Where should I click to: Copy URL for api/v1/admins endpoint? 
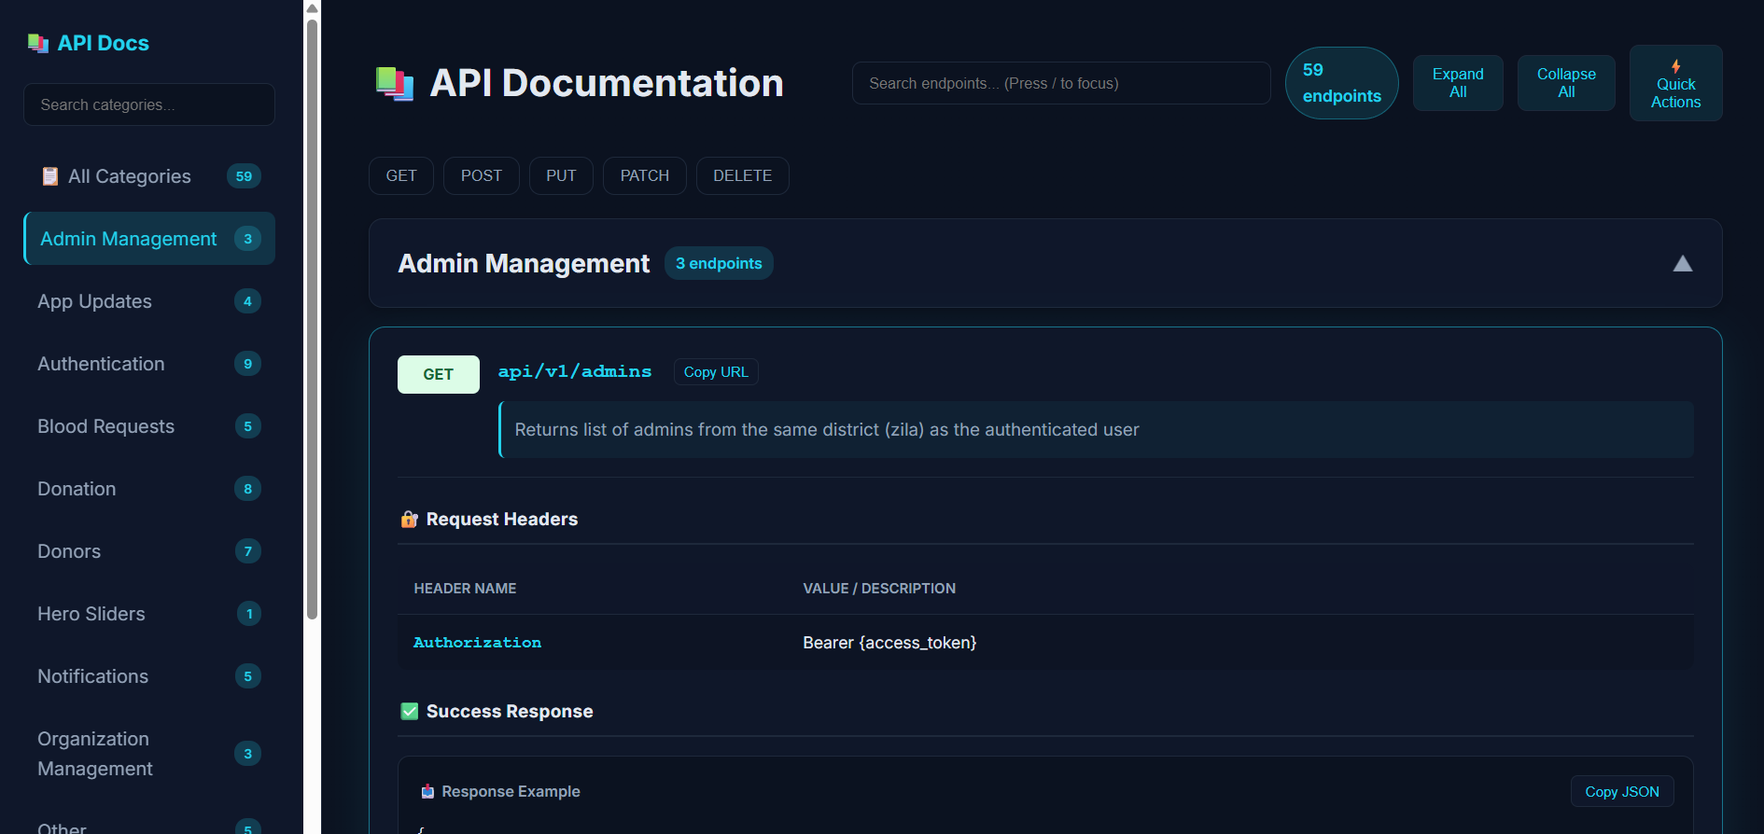point(715,372)
